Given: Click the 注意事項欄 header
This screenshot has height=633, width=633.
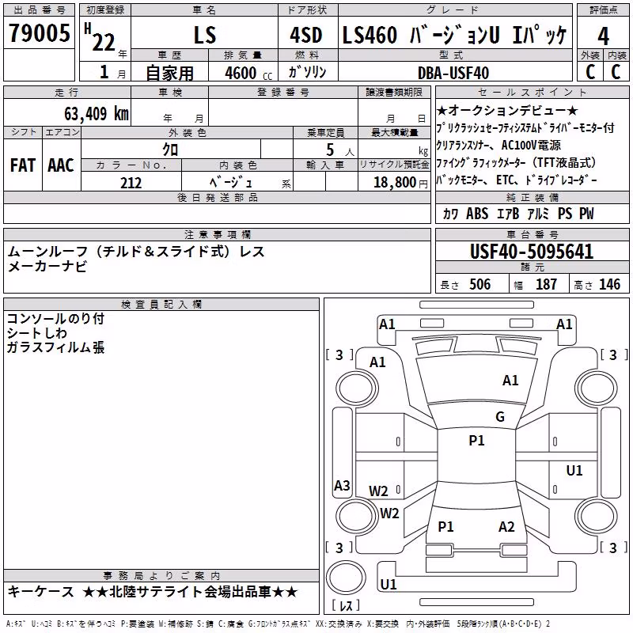Looking at the screenshot, I should click(217, 234).
